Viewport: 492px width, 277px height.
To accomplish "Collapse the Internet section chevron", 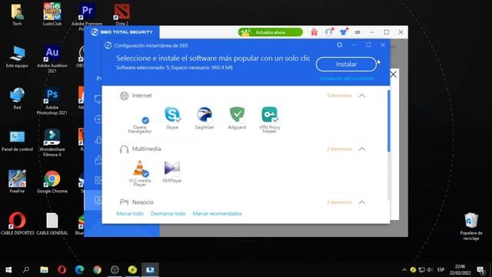I will pos(362,95).
